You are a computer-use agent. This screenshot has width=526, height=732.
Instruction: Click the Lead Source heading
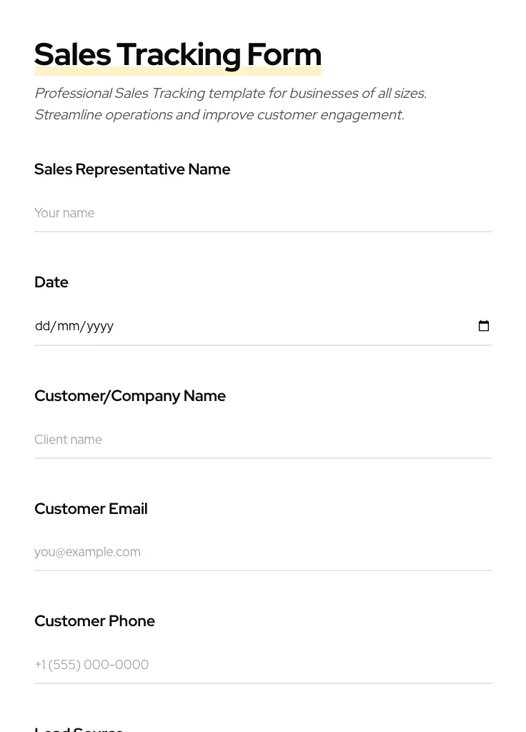click(x=79, y=728)
